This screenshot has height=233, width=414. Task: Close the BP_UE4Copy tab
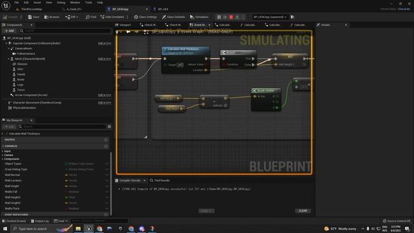point(147,9)
